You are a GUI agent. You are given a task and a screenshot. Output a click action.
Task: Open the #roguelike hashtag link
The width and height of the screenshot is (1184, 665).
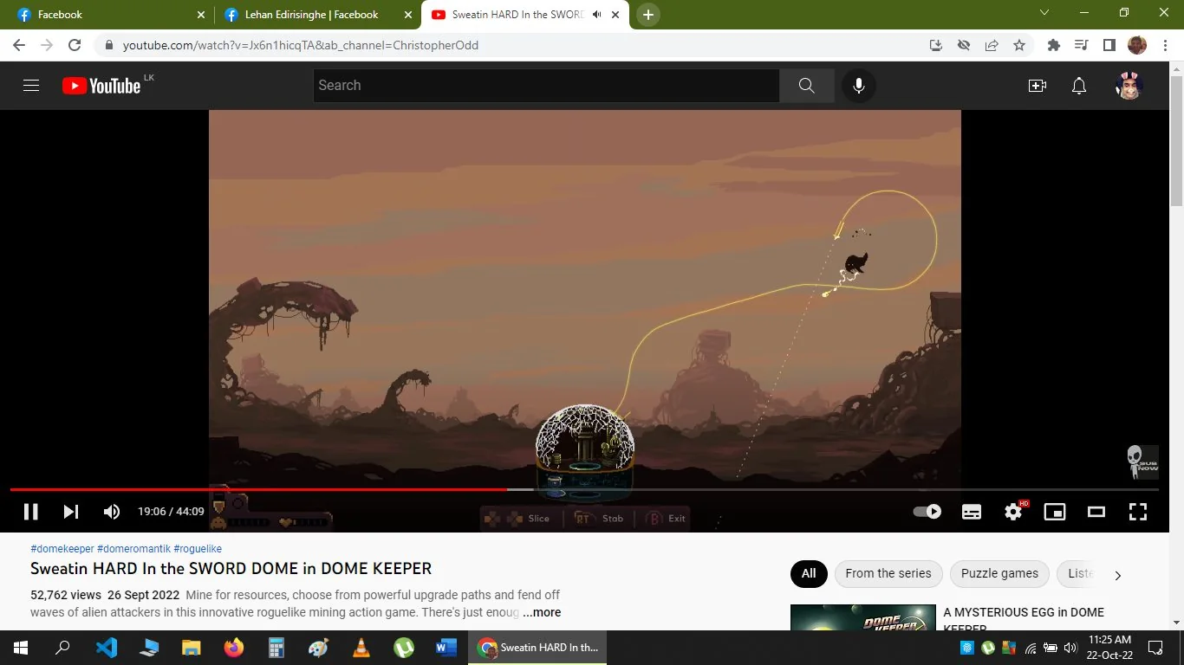pyautogui.click(x=198, y=549)
